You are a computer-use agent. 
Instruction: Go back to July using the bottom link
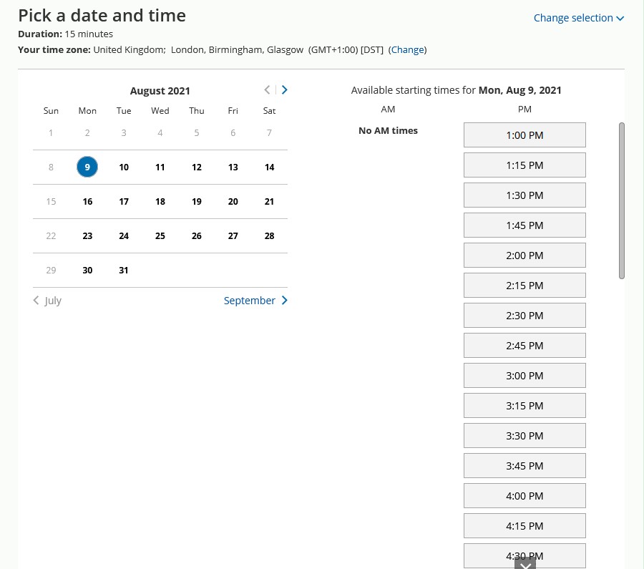tap(47, 301)
